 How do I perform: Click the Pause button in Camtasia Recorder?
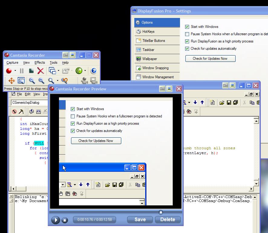(x=22, y=71)
